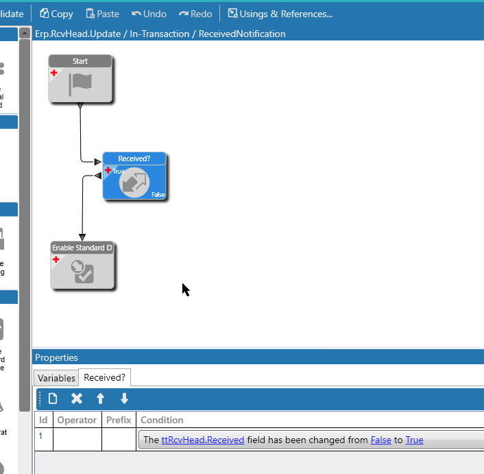Image resolution: width=484 pixels, height=474 pixels.
Task: Click the Condition column header
Action: click(310, 420)
